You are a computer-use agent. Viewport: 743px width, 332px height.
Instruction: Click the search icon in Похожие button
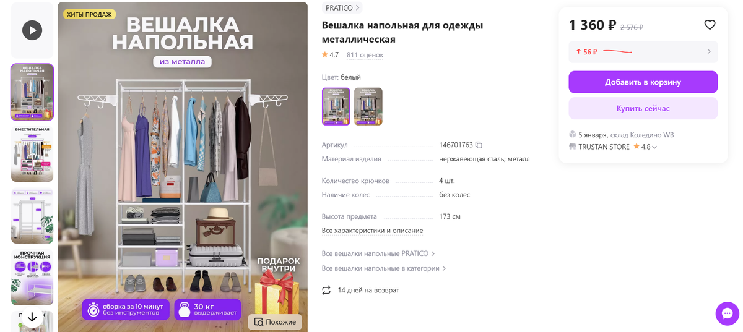[259, 322]
